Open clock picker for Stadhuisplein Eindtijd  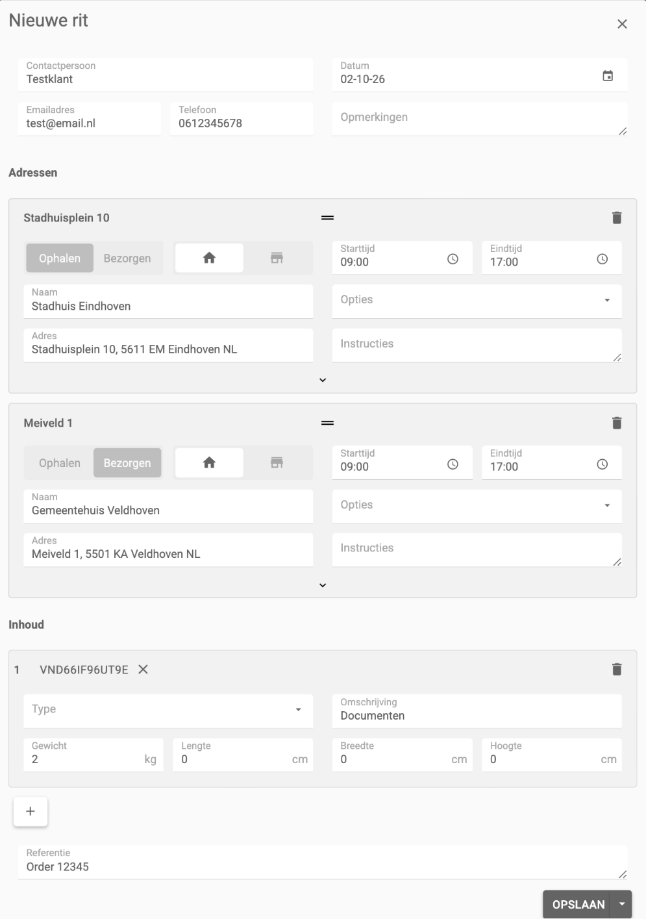pos(603,259)
